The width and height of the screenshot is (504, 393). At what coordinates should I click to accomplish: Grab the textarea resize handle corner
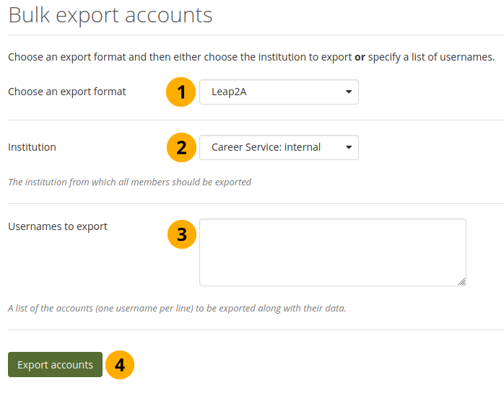pos(461,281)
